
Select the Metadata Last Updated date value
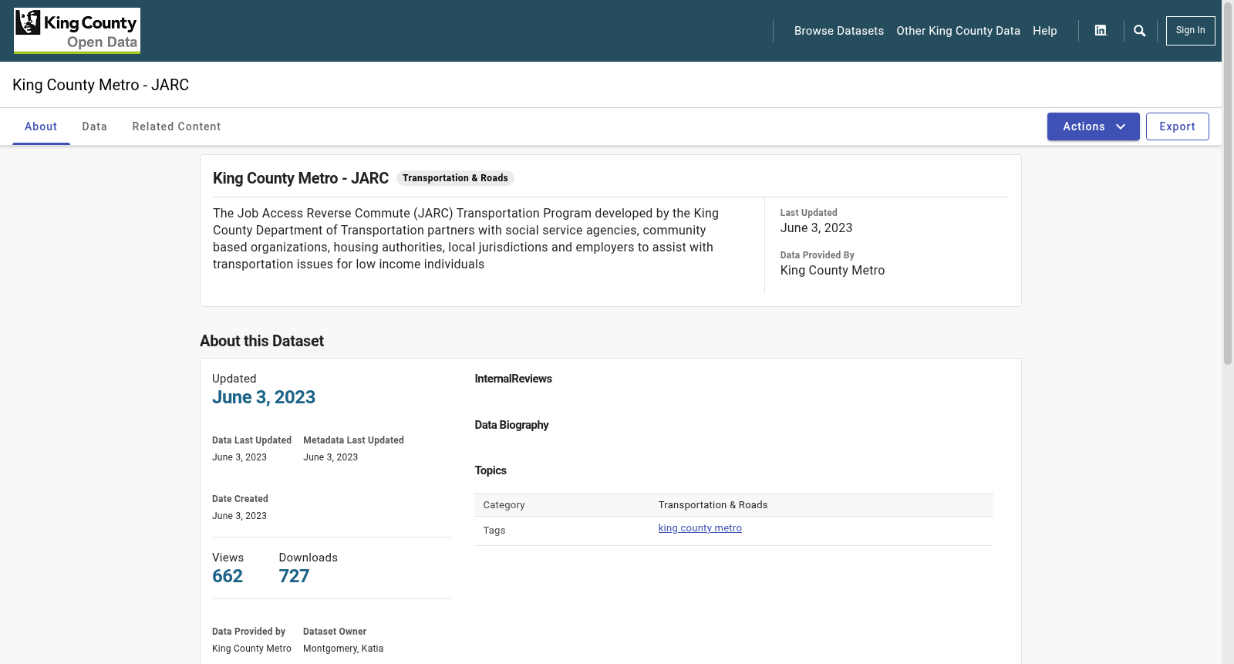click(x=330, y=457)
